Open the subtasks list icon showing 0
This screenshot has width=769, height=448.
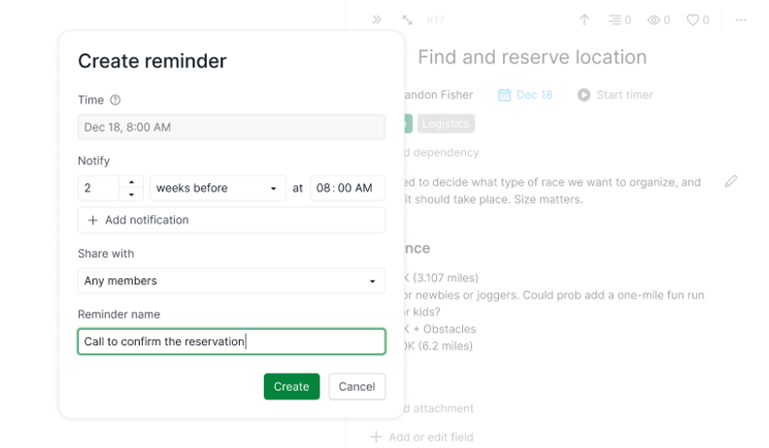tap(619, 20)
